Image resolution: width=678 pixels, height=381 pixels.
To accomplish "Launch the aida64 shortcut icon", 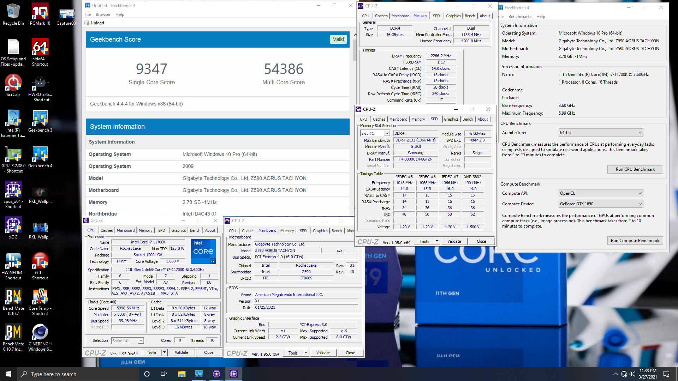I will pyautogui.click(x=40, y=52).
